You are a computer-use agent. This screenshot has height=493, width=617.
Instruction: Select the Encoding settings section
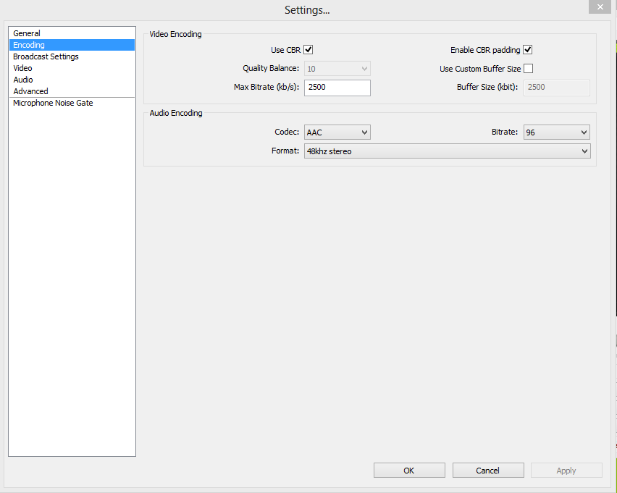coord(72,45)
